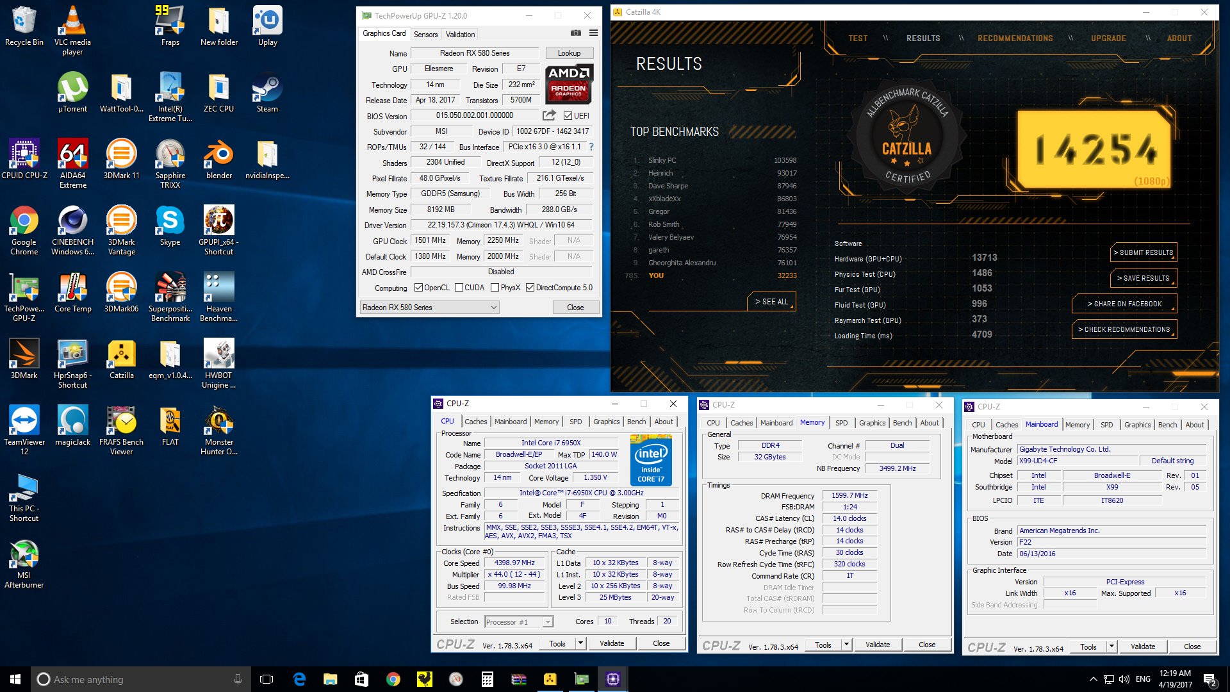Click the Lookup button in GPU-Z
The width and height of the screenshot is (1230, 692).
569,53
